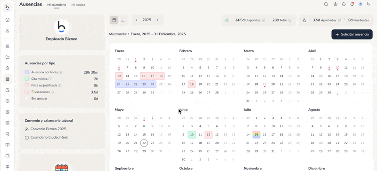Viewport: 377px width, 171px height.
Task: Go to previous year arrow
Action: click(136, 20)
